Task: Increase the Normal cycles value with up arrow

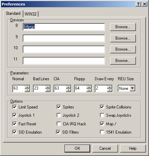Action: pyautogui.click(x=27, y=87)
